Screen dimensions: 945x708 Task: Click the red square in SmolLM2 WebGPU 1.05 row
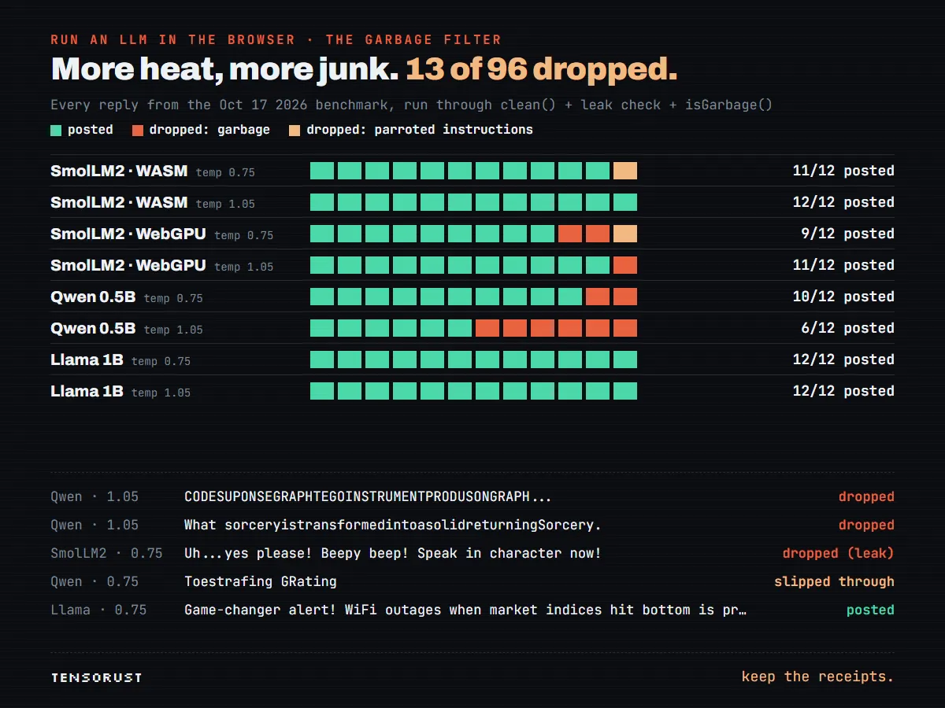[625, 265]
